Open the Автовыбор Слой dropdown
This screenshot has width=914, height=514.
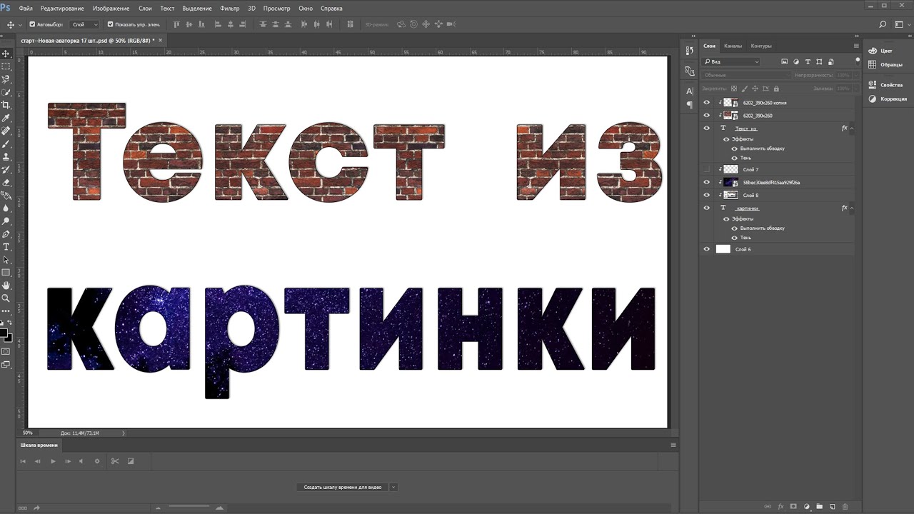click(x=85, y=24)
